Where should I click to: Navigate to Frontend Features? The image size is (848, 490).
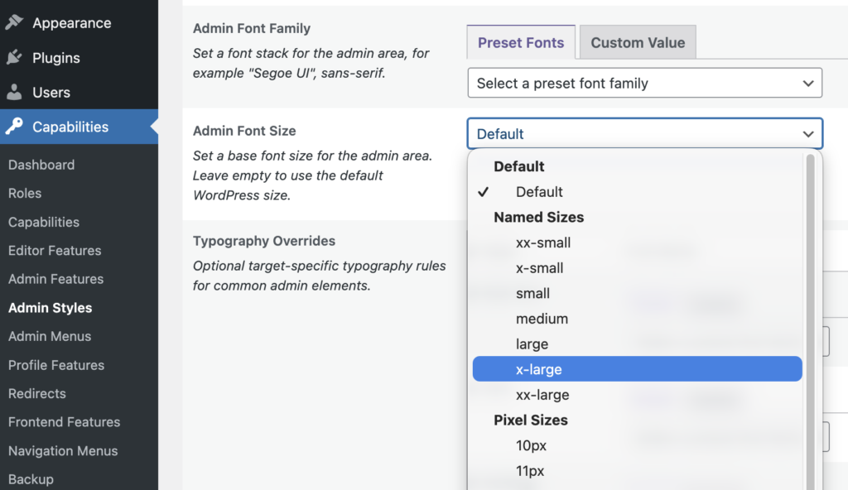64,422
